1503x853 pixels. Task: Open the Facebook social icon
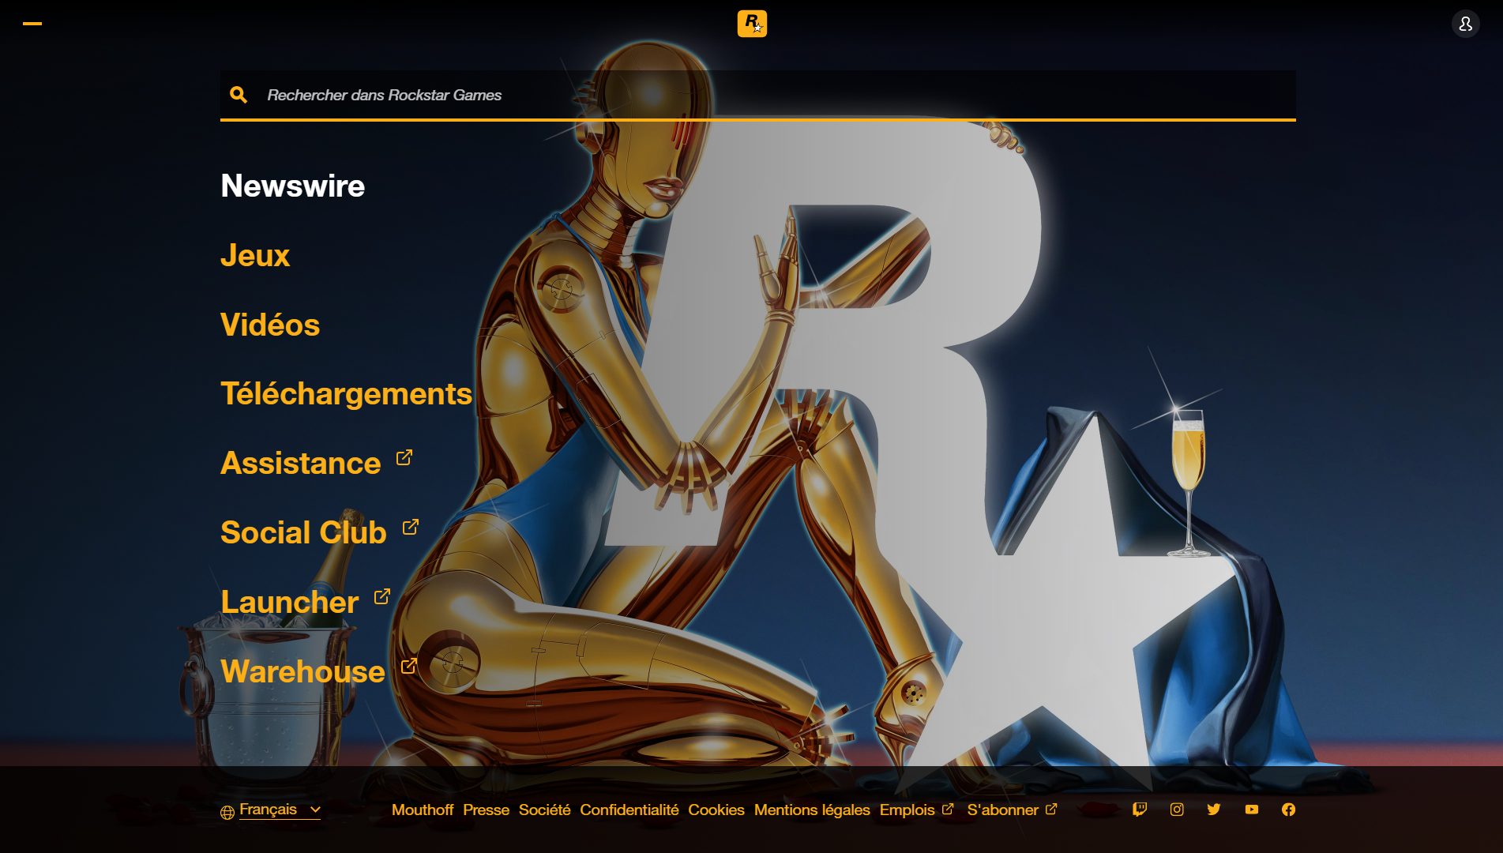point(1288,810)
